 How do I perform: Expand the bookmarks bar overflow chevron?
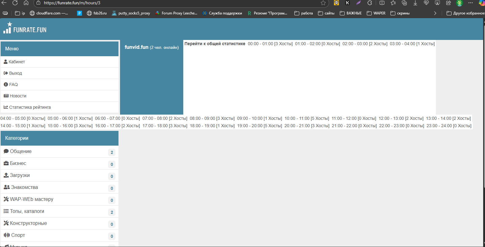coord(435,13)
